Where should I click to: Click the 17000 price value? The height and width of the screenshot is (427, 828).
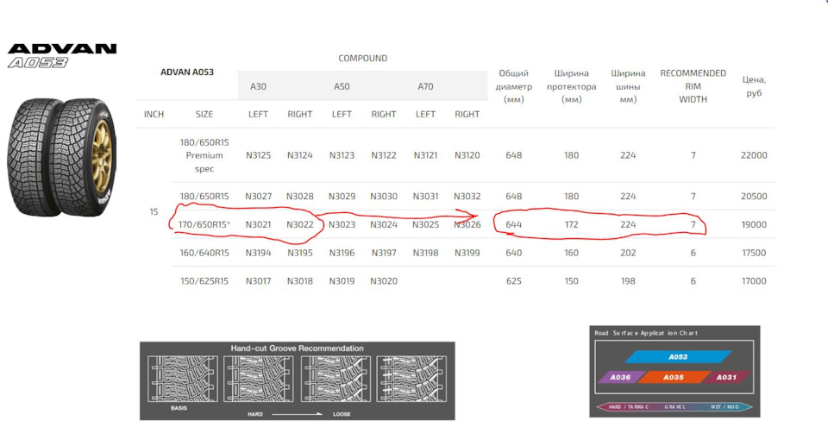754,281
